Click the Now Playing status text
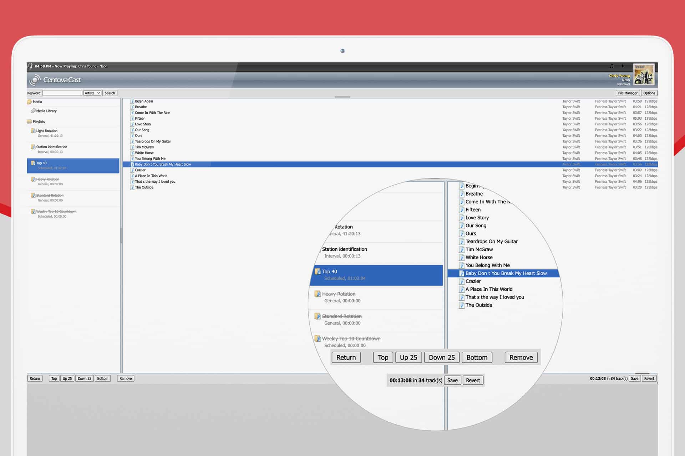 (x=71, y=66)
